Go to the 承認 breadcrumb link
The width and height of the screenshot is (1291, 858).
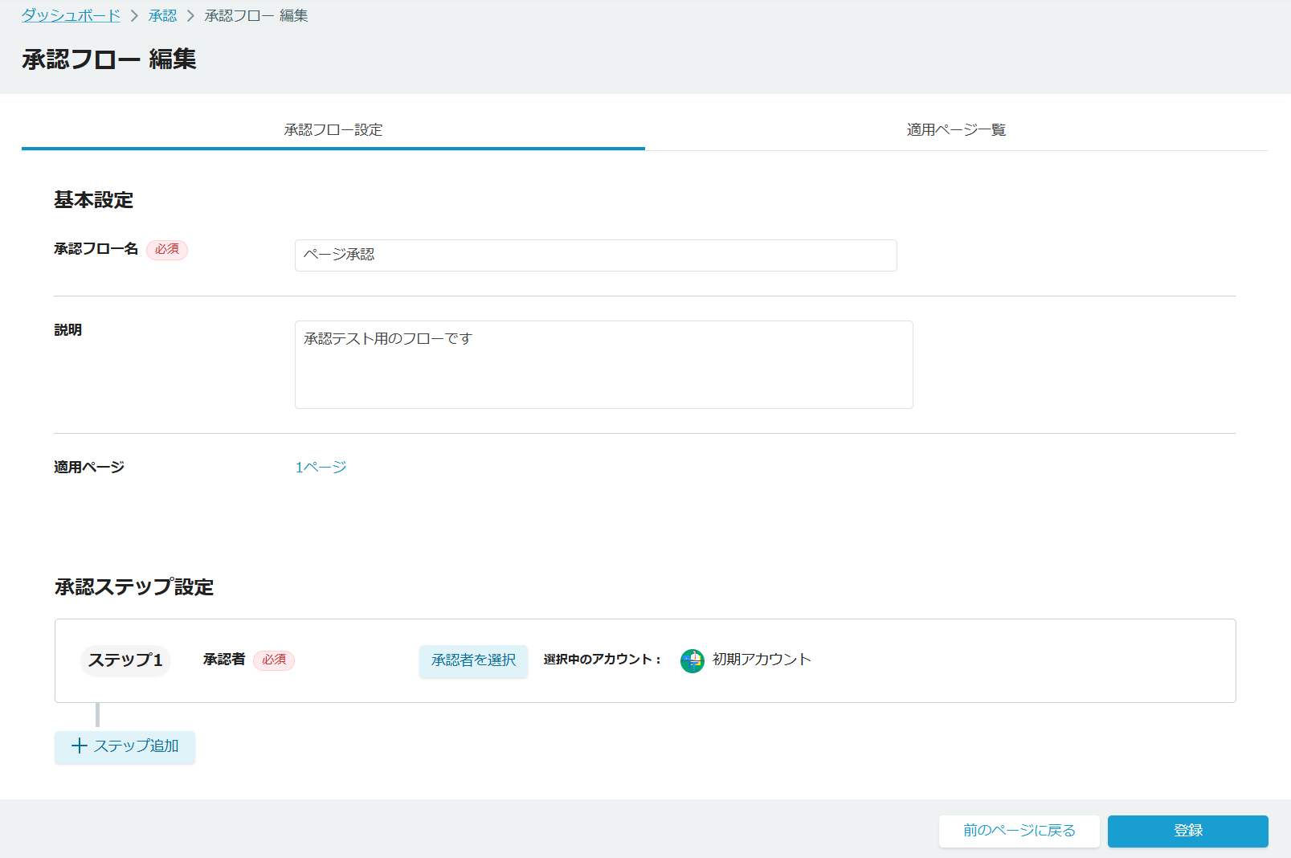point(162,16)
